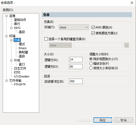This screenshot has height=125, width=136.
Task: Toggle the ANSI 颜色(A) checkbox
Action: point(93,27)
